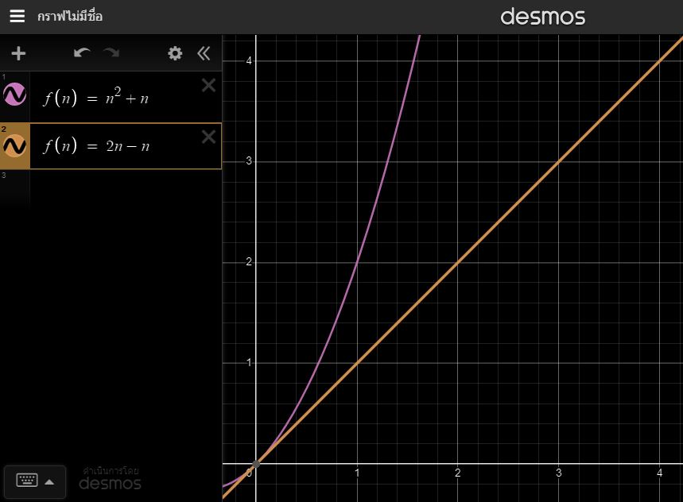683x502 pixels.
Task: Open graph settings gear icon
Action: (x=175, y=53)
